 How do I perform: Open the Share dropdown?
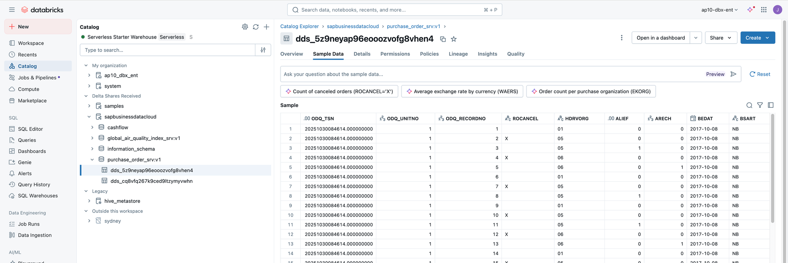tap(721, 38)
